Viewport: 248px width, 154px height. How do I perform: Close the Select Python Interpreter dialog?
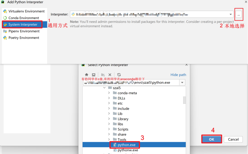tap(187, 65)
